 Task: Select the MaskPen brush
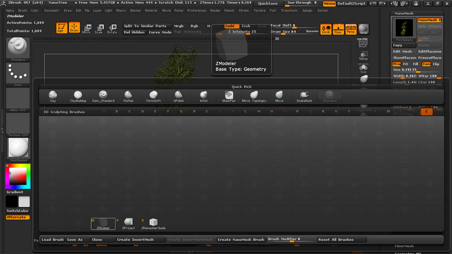(229, 96)
